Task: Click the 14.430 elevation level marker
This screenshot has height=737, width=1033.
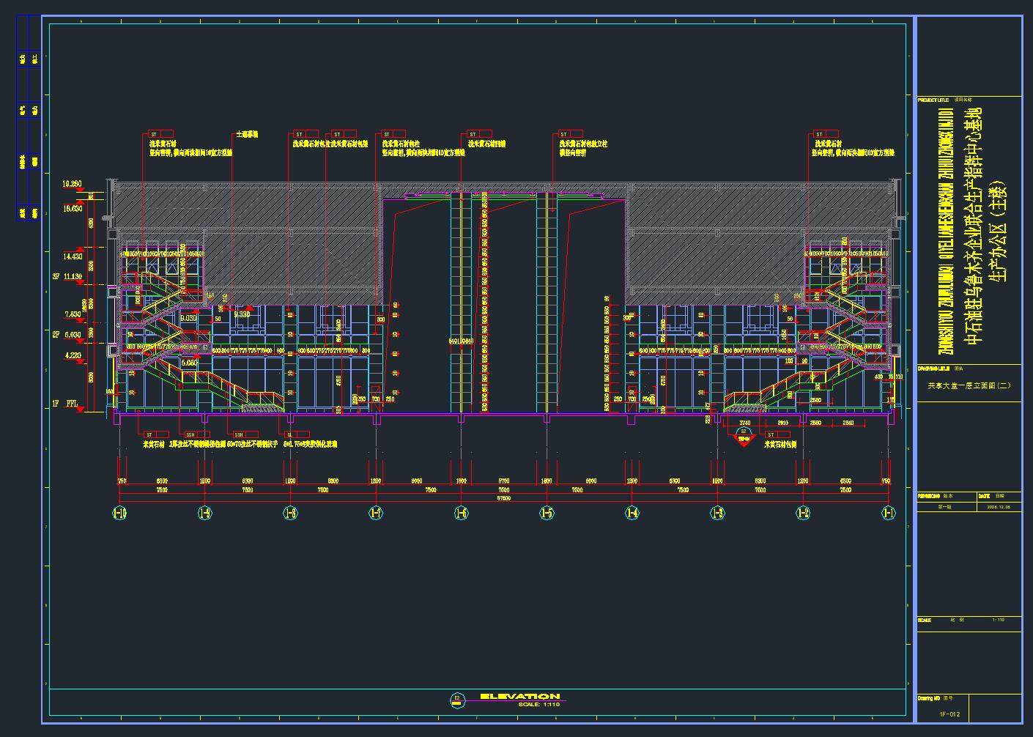Action: (x=73, y=256)
